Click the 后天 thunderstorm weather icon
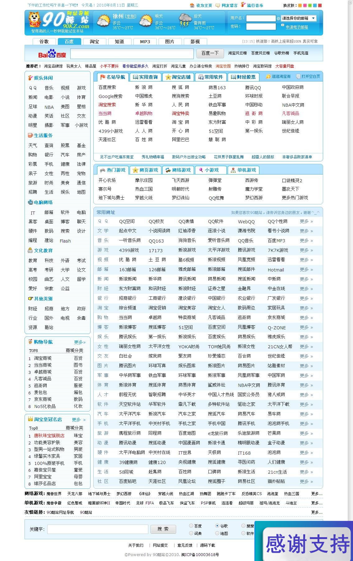353x561 pixels. pyautogui.click(x=185, y=21)
